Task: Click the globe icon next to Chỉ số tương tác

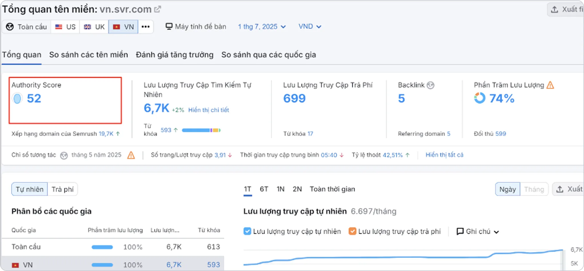Action: pyautogui.click(x=64, y=155)
